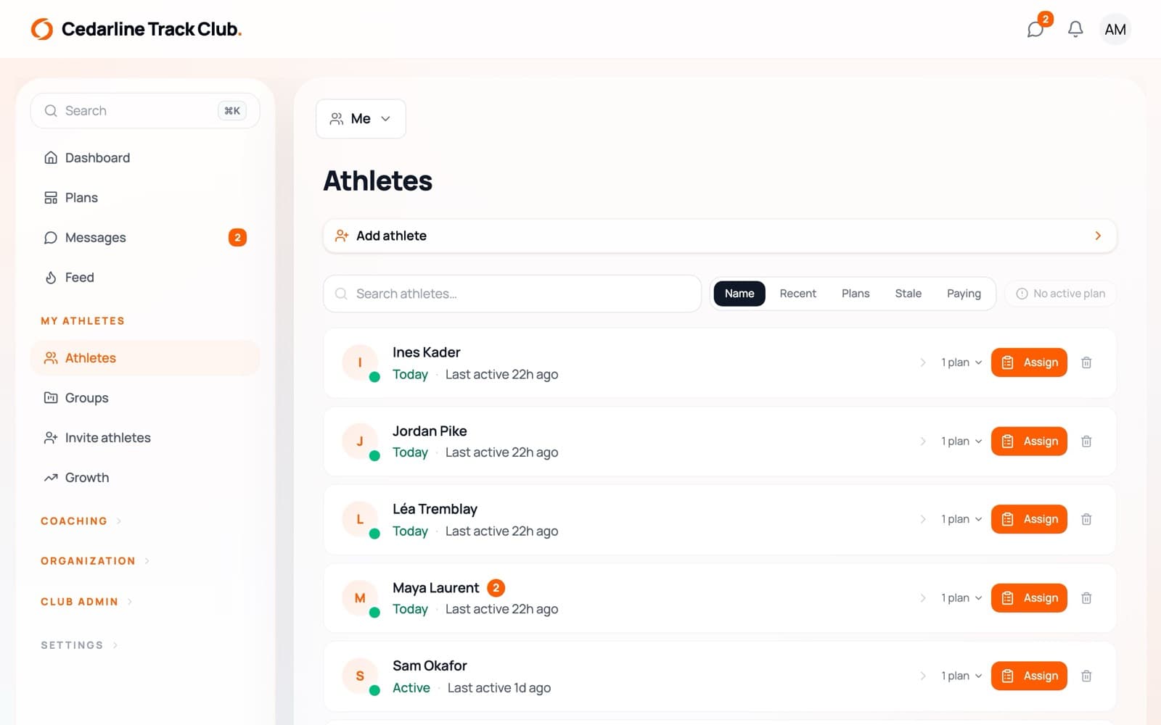Sort athletes by Name
This screenshot has width=1161, height=725.
click(739, 294)
